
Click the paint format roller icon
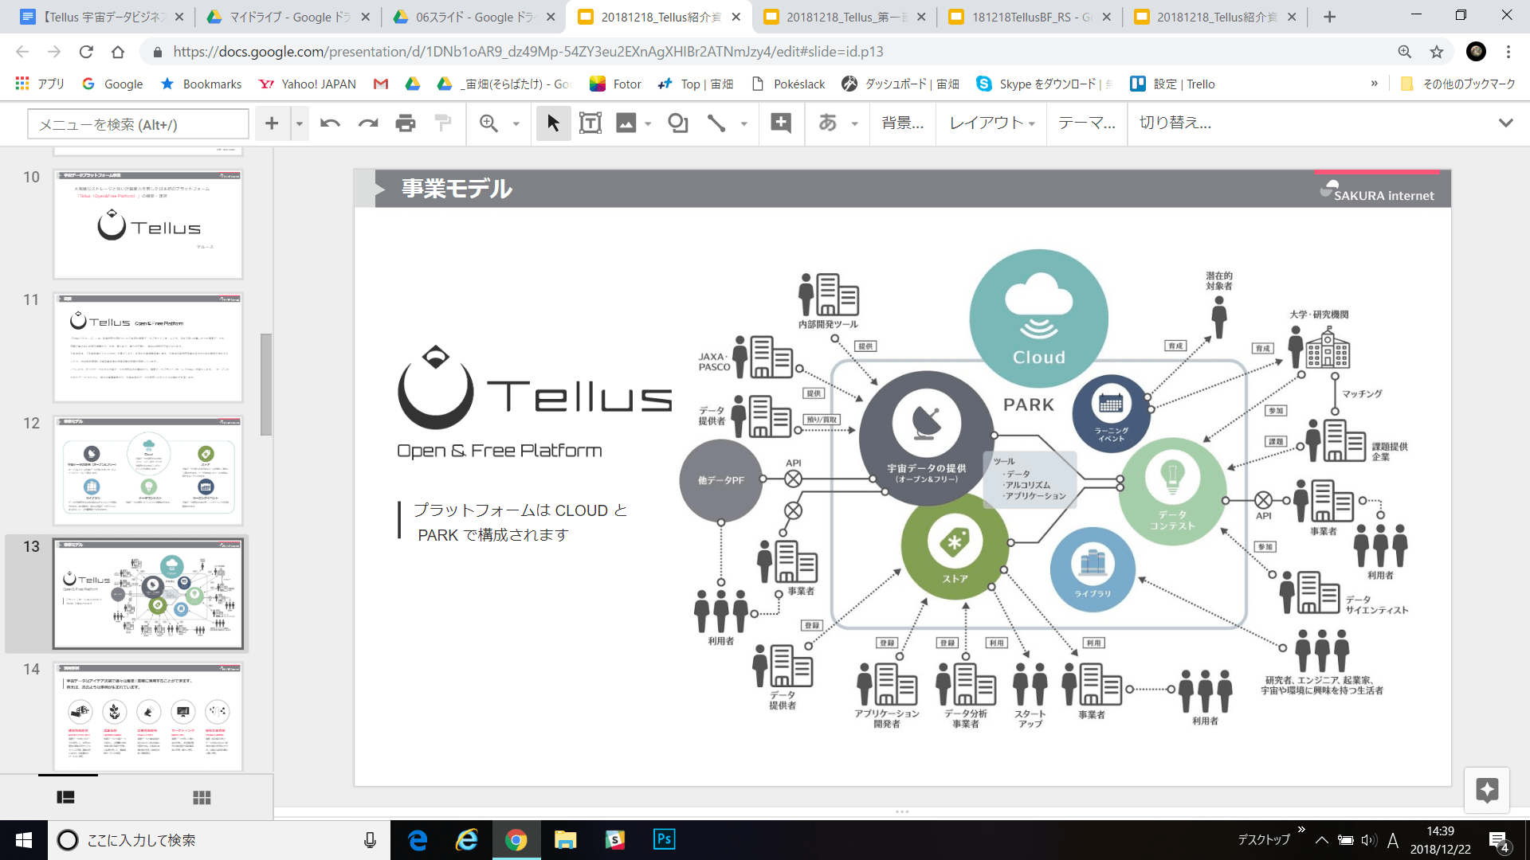click(443, 123)
